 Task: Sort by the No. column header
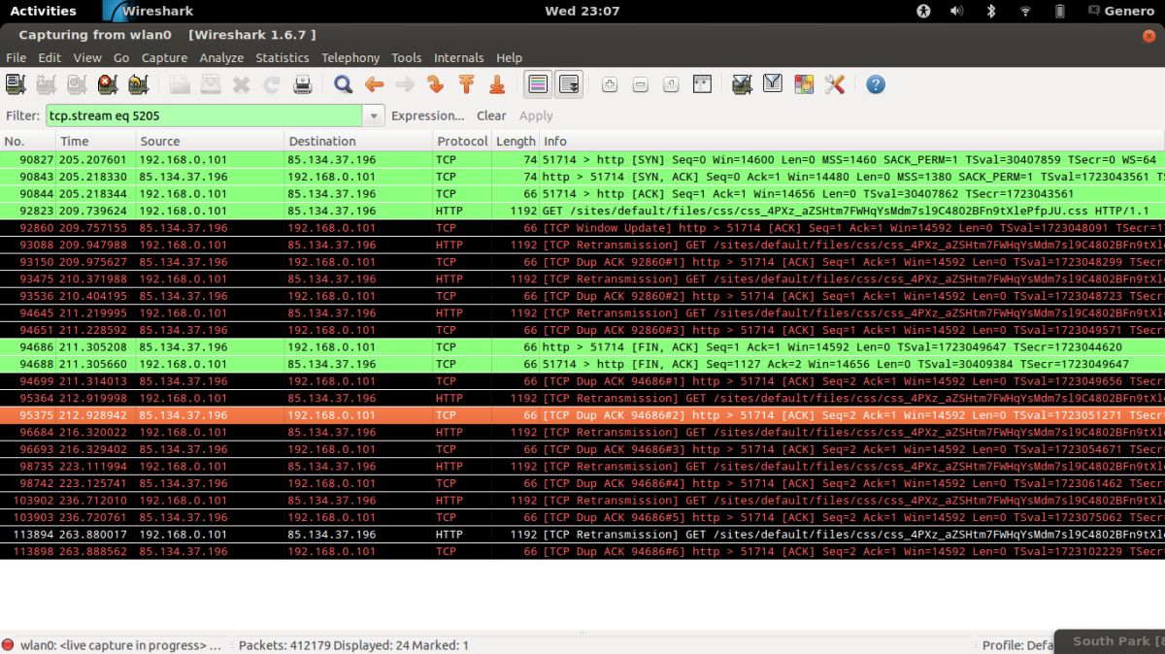click(28, 141)
